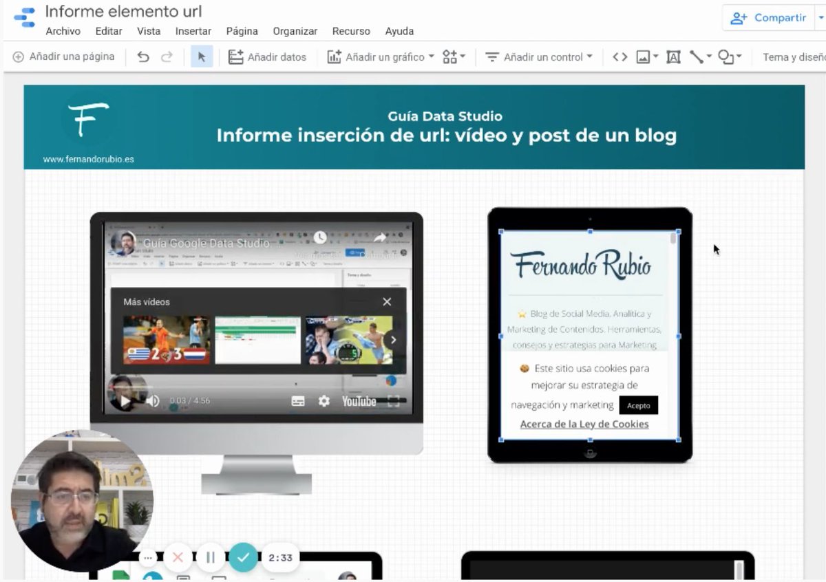Screen dimensions: 826x582
Task: Play the embedded YouTube video
Action: pos(125,401)
